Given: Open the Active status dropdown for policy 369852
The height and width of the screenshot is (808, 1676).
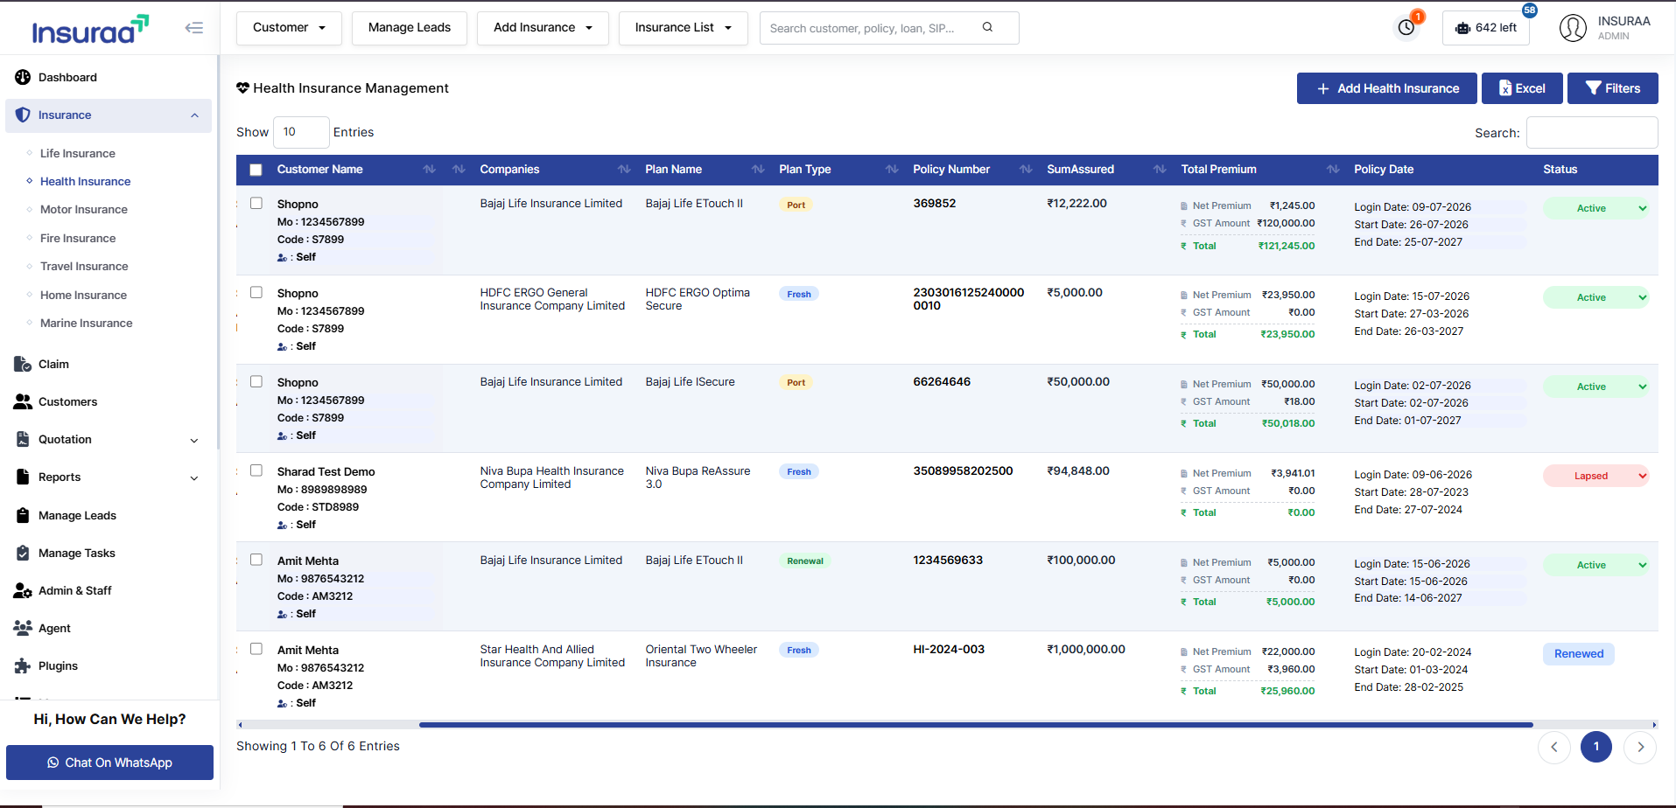Looking at the screenshot, I should pos(1596,208).
